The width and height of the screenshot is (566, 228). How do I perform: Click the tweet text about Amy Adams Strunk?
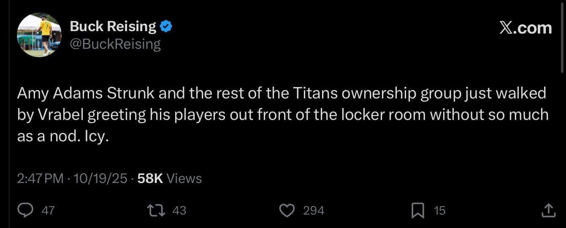coord(282,114)
